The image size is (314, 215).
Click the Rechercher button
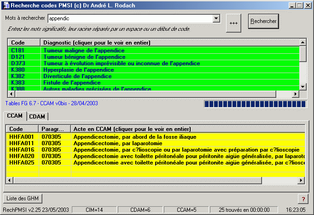[x=263, y=21]
